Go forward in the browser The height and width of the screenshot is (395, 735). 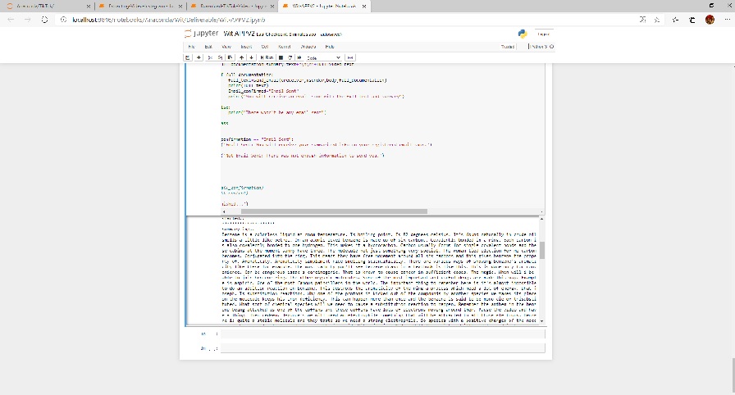point(28,20)
